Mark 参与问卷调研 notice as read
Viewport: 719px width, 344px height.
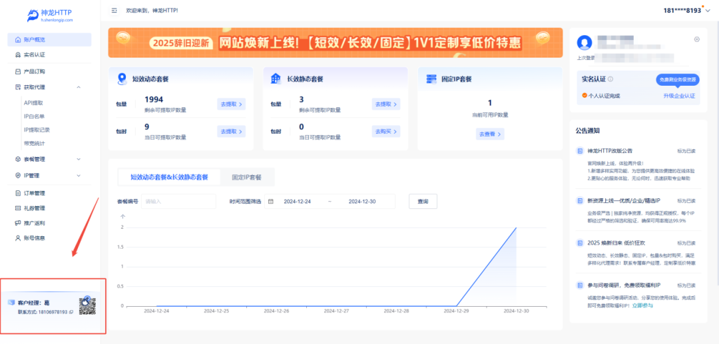coord(686,285)
